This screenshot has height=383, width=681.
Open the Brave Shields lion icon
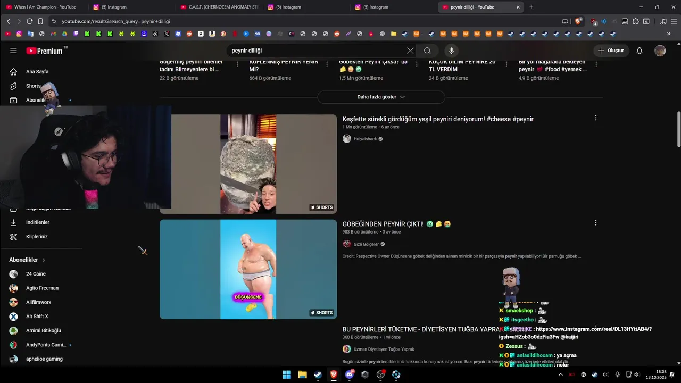pyautogui.click(x=578, y=21)
